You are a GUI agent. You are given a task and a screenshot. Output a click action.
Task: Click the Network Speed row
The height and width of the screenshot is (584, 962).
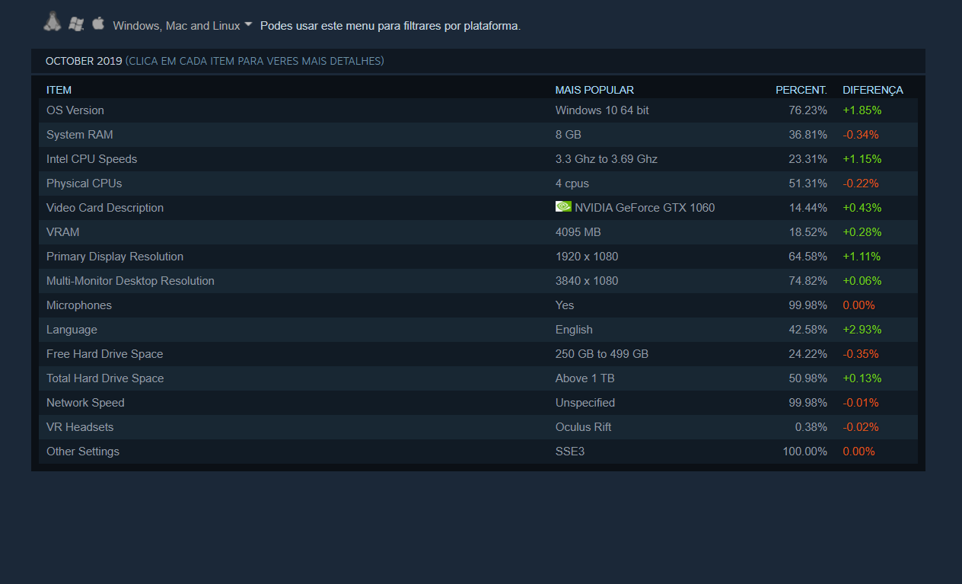[x=478, y=403]
